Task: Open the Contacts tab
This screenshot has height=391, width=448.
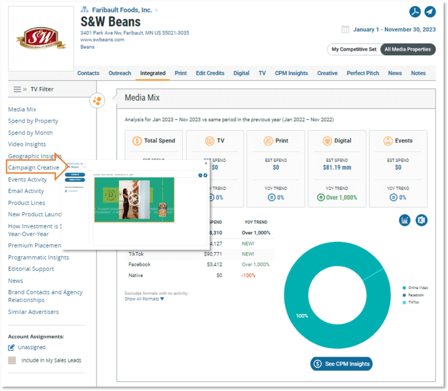Action: [88, 73]
